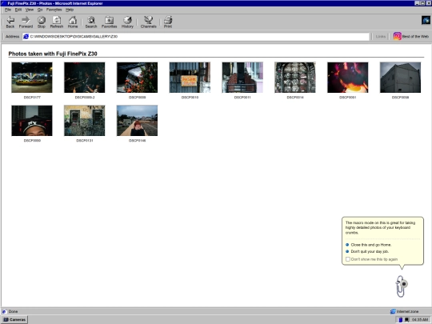Open the orange flowers photo thumbnail
The image size is (432, 324).
pyautogui.click(x=137, y=78)
